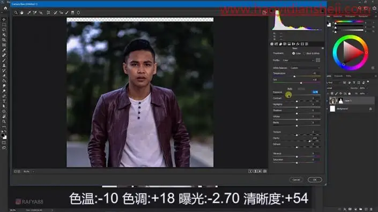Screen dimensions: 378x212
Task: Click the Exposure value field
Action: coord(315,92)
